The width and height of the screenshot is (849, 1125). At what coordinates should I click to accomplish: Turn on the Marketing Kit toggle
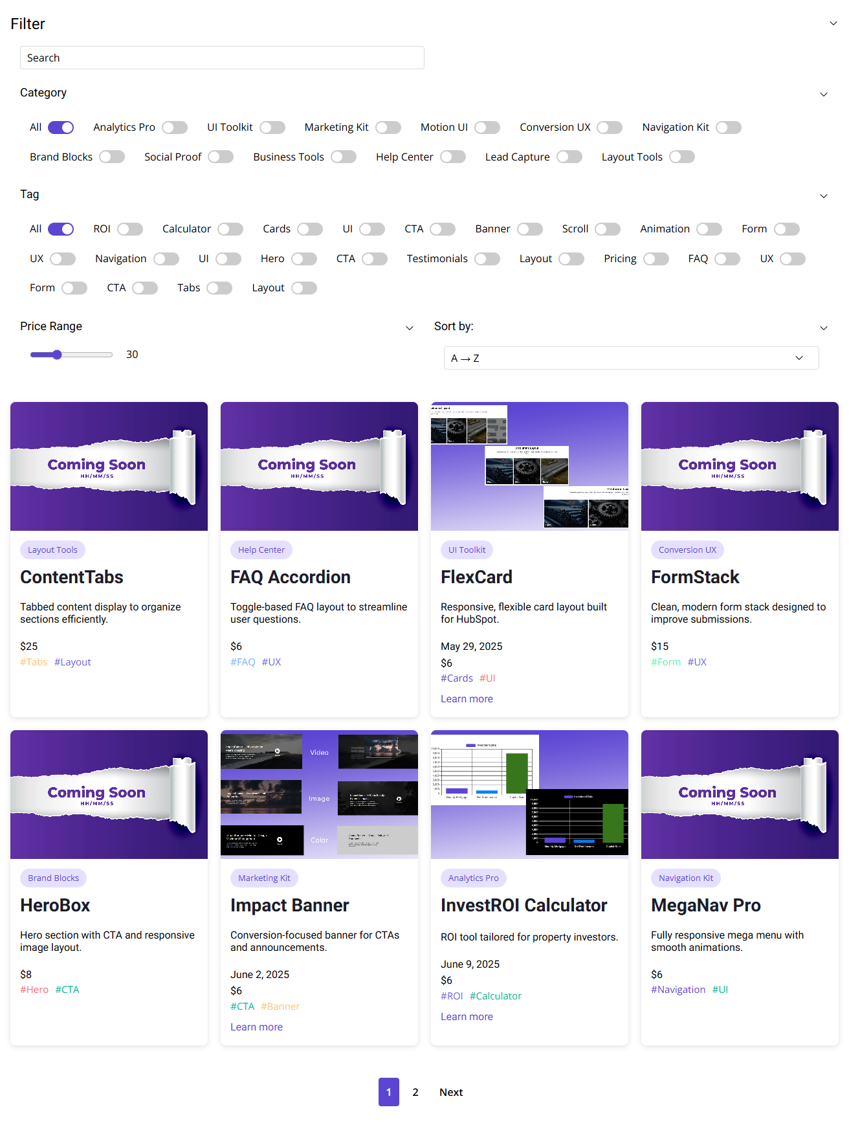[388, 128]
